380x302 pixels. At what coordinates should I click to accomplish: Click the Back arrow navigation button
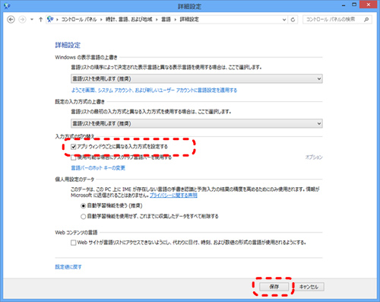click(11, 20)
